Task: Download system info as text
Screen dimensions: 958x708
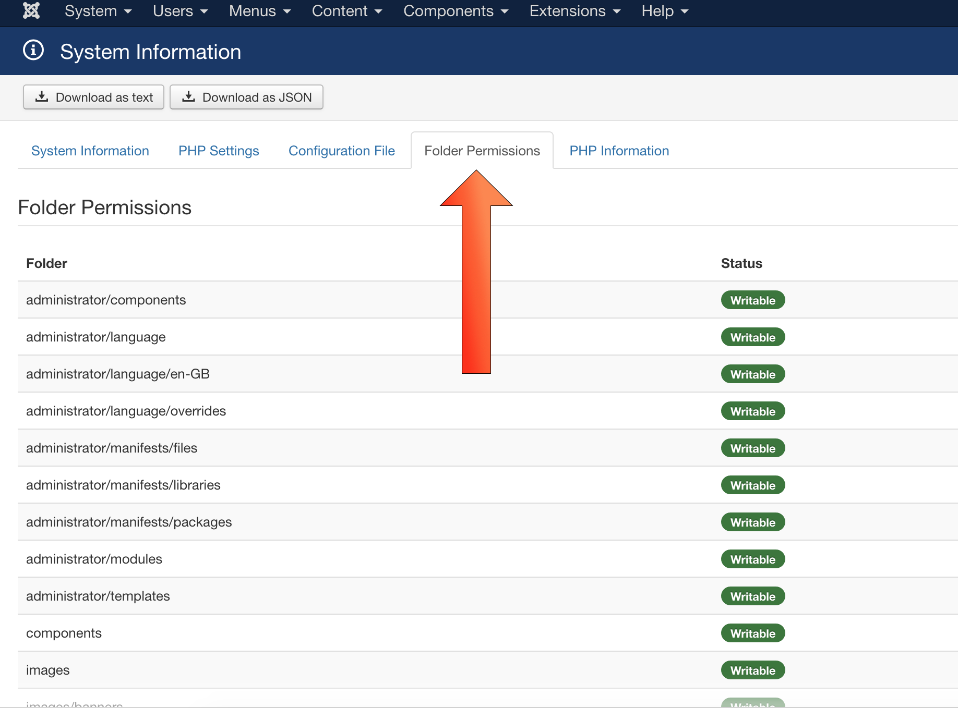Action: click(x=93, y=97)
